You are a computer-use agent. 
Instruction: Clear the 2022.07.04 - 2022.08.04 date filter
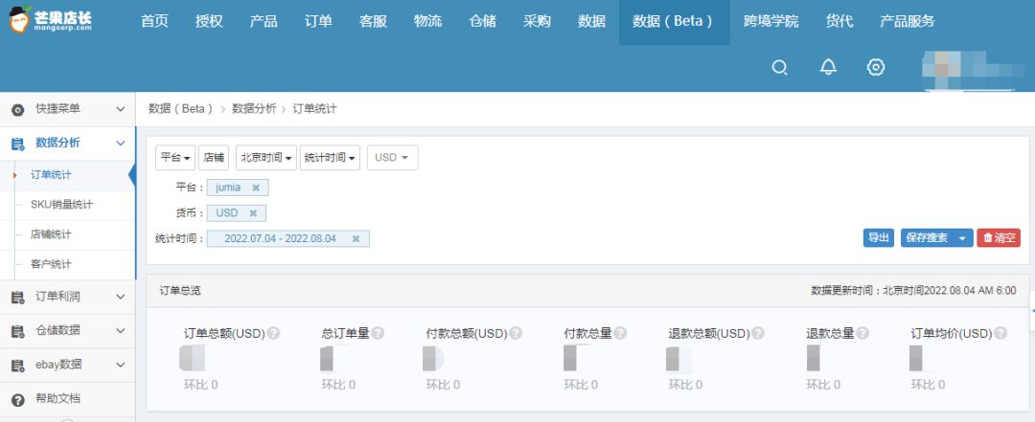356,239
